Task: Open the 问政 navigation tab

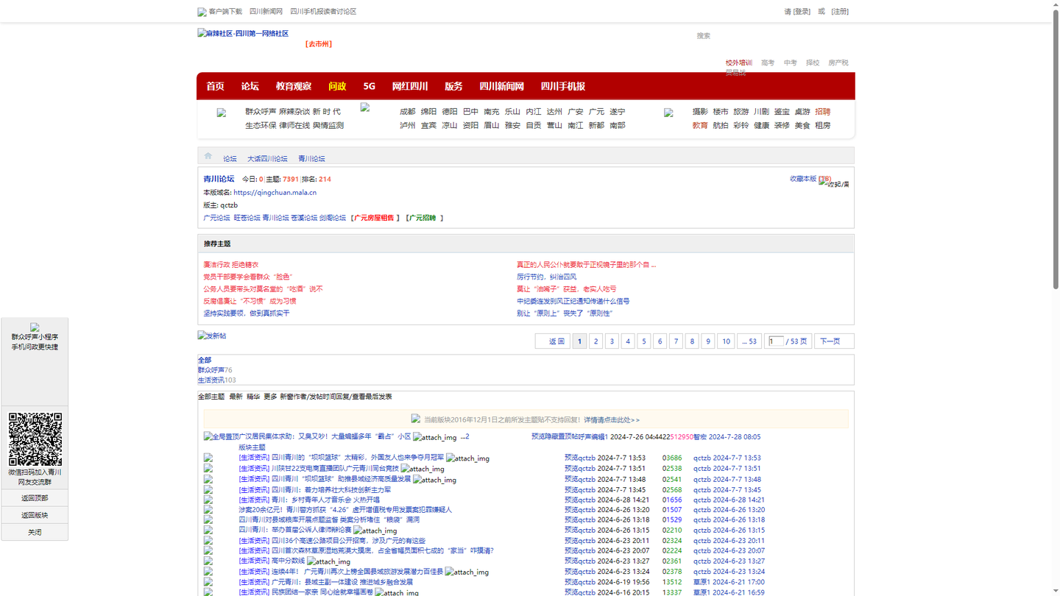Action: click(x=337, y=86)
